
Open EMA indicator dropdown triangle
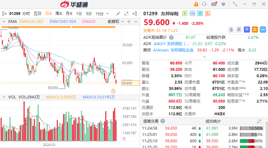coord(4,22)
